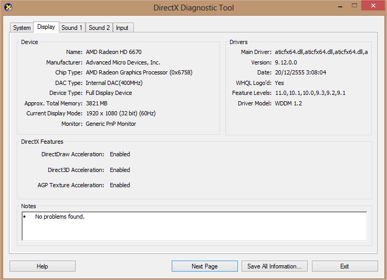Click the device name AMD Radeon HD 6670
This screenshot has width=387, height=280.
click(x=113, y=52)
